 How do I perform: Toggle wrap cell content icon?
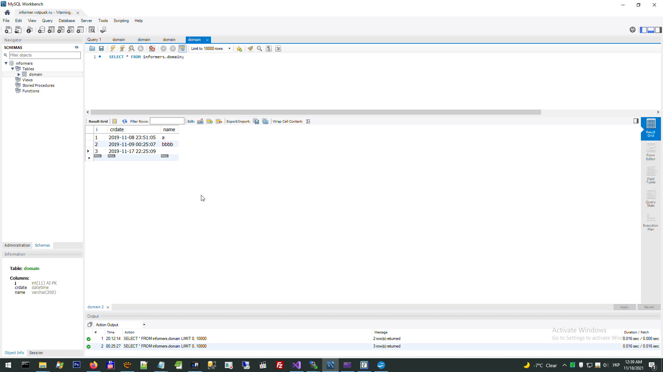click(308, 121)
